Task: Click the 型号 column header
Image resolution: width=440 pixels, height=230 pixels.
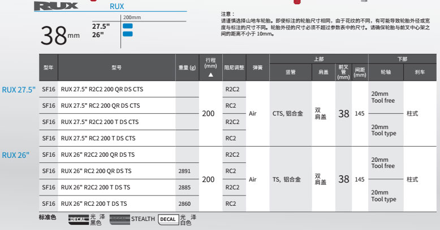Action: pyautogui.click(x=117, y=68)
